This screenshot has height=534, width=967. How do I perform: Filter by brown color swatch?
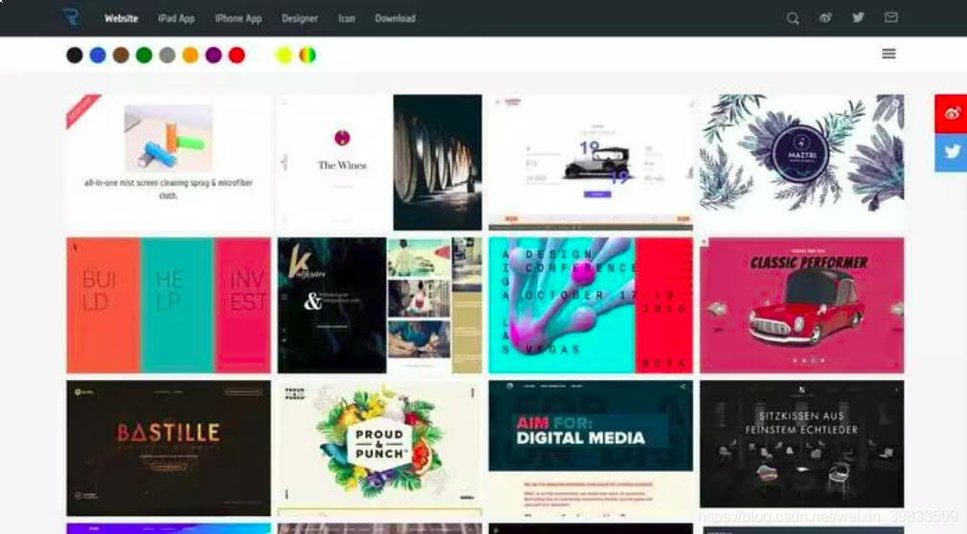click(x=121, y=56)
